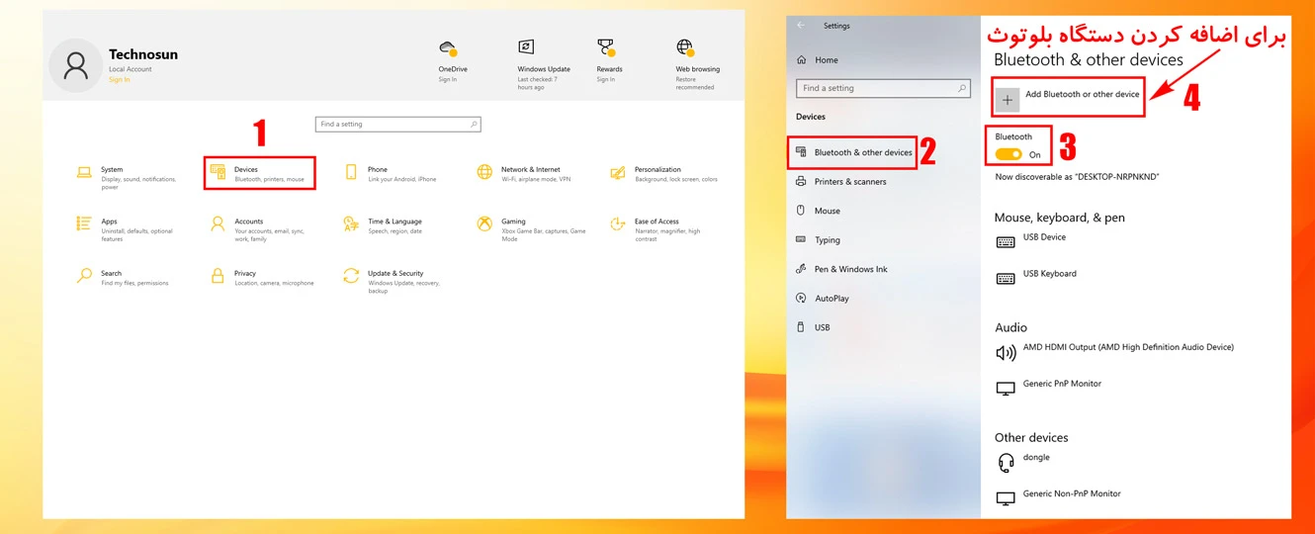1315x534 pixels.
Task: Go to Settings Home
Action: [827, 60]
